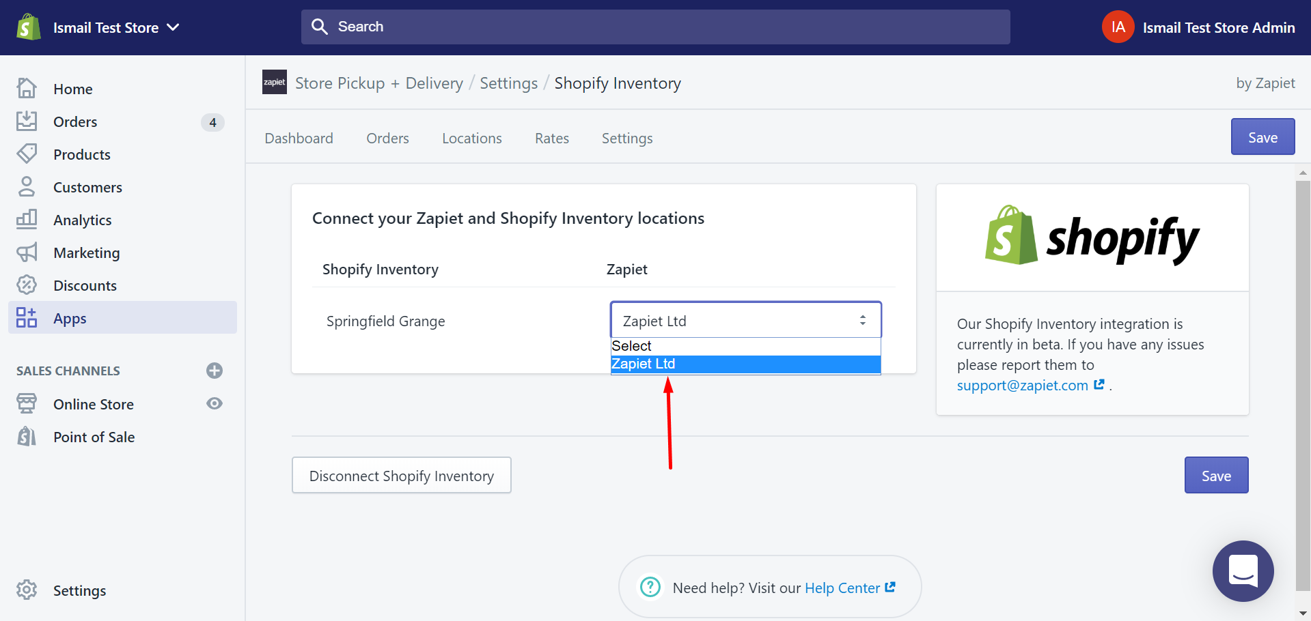Click the Zapiet app logo

[275, 82]
